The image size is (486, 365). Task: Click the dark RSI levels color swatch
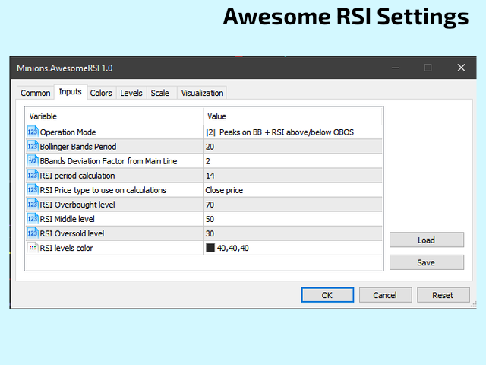[x=210, y=248]
